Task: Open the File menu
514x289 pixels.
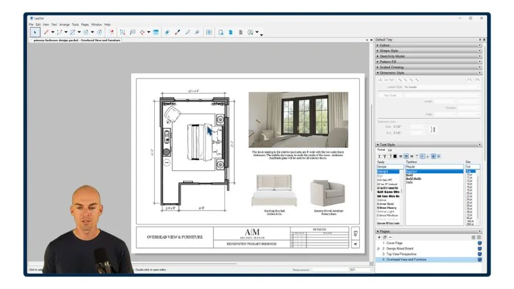Action: pos(31,24)
